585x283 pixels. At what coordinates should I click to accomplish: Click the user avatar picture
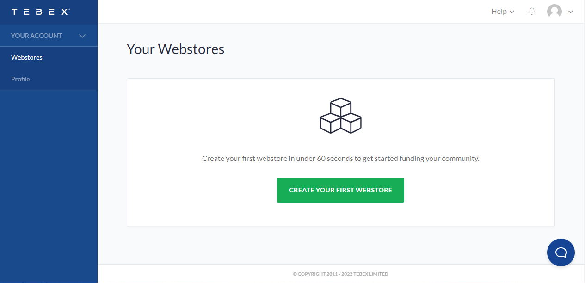(554, 12)
